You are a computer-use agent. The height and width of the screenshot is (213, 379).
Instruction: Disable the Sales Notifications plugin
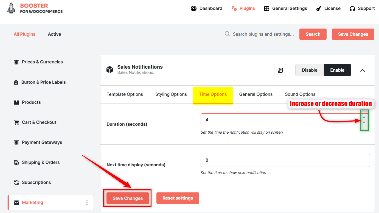(x=310, y=70)
